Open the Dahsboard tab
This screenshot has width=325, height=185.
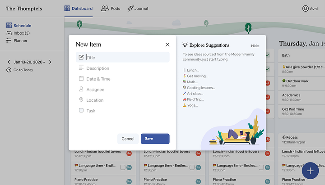[79, 9]
